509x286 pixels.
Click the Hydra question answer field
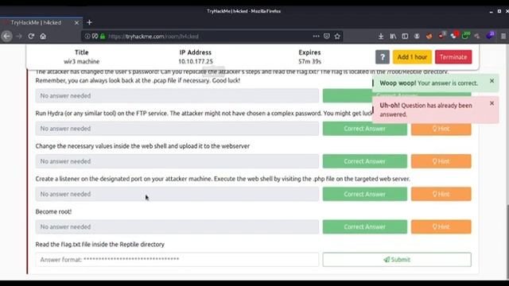click(177, 129)
